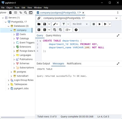Viewport: 122px width, 119px height.
Task: Open the help question mark icon
Action: [x=76, y=30]
